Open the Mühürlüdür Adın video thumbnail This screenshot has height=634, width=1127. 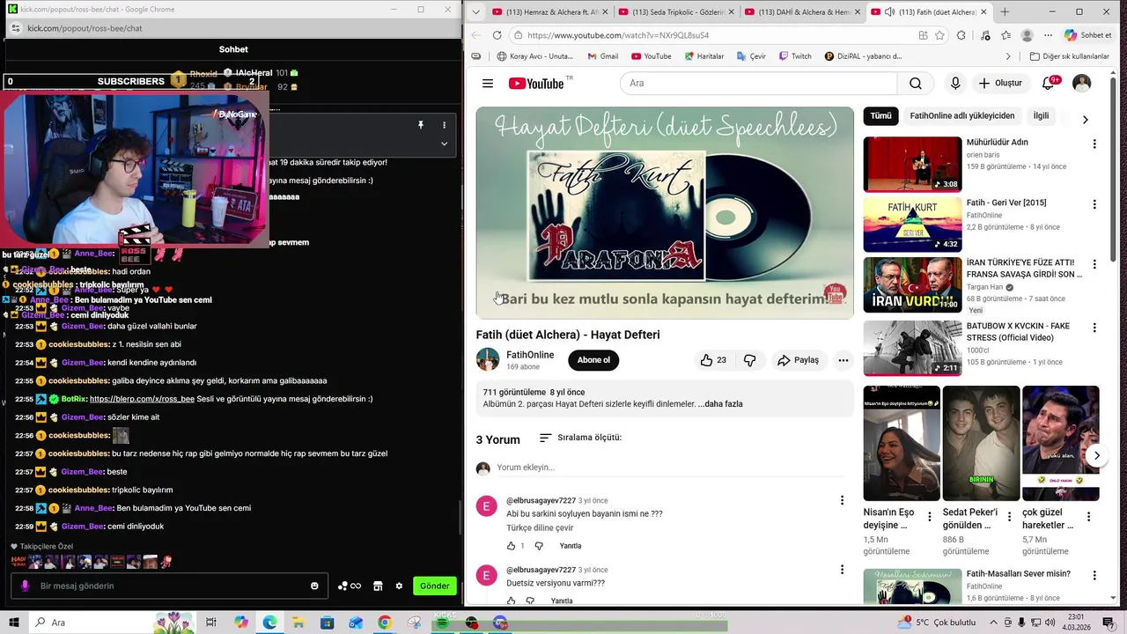[x=912, y=164]
